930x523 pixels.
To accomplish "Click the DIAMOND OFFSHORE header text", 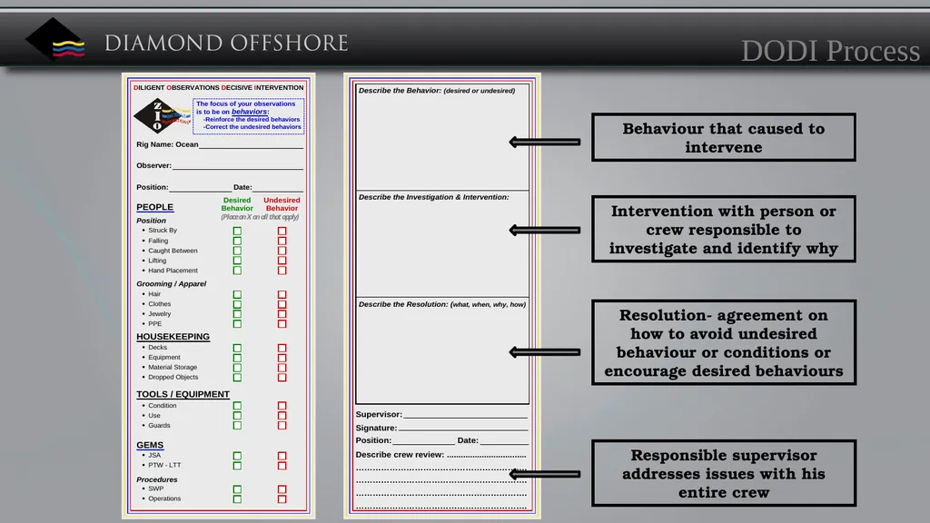I will pos(226,44).
